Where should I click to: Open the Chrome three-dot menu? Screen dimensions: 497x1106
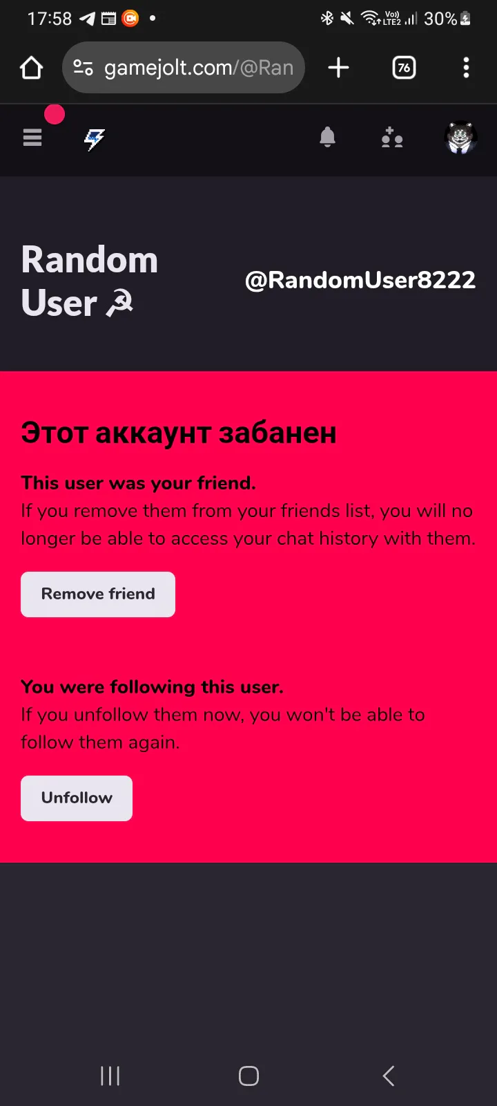coord(466,68)
